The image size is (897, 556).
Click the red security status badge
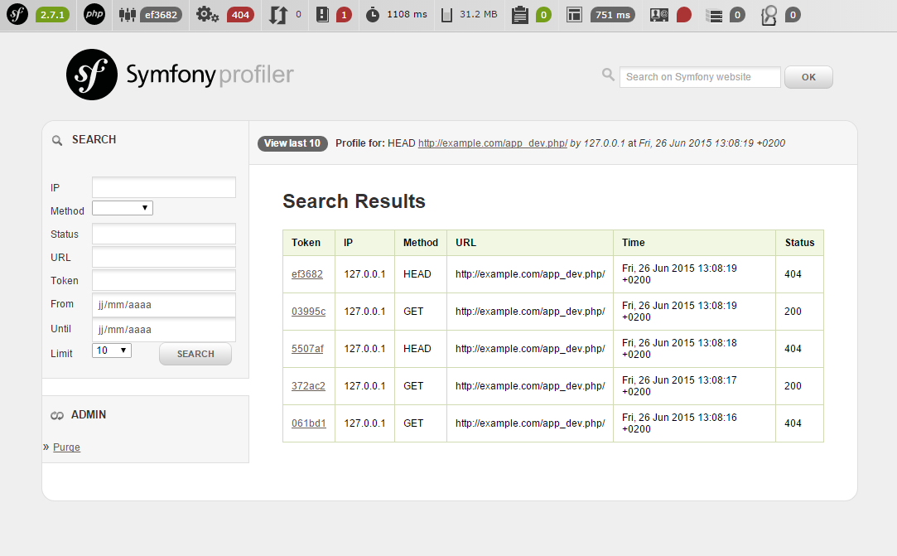683,15
